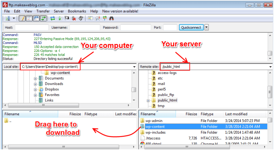Sort local files by Filetype column
The height and width of the screenshot is (150, 274).
(98, 114)
